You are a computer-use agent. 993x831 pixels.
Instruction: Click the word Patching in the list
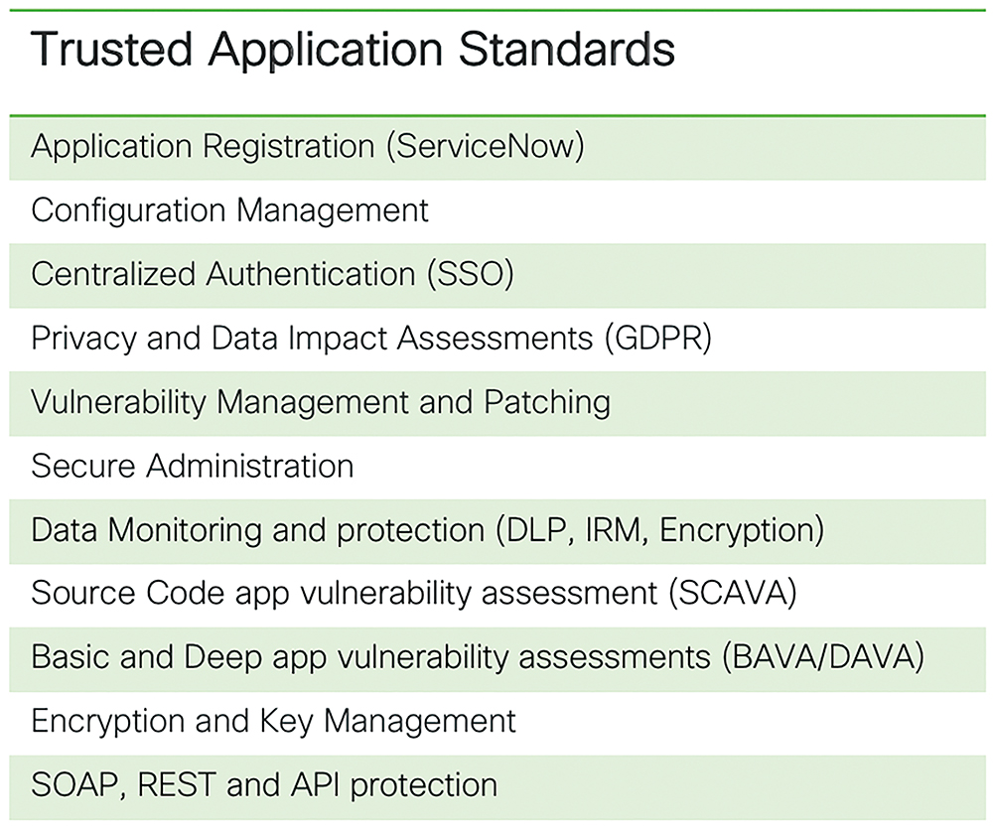[x=547, y=403]
